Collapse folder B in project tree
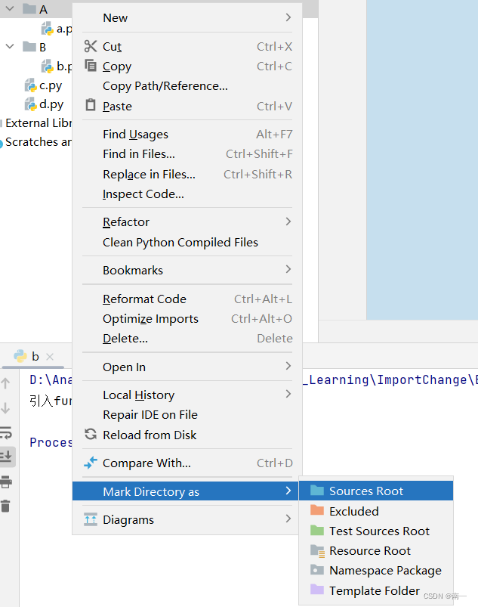The width and height of the screenshot is (478, 607). pyautogui.click(x=10, y=46)
